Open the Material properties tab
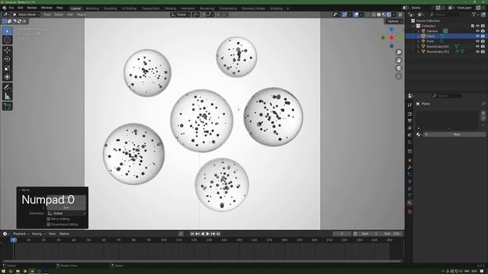This screenshot has height=274, width=488. [x=410, y=202]
